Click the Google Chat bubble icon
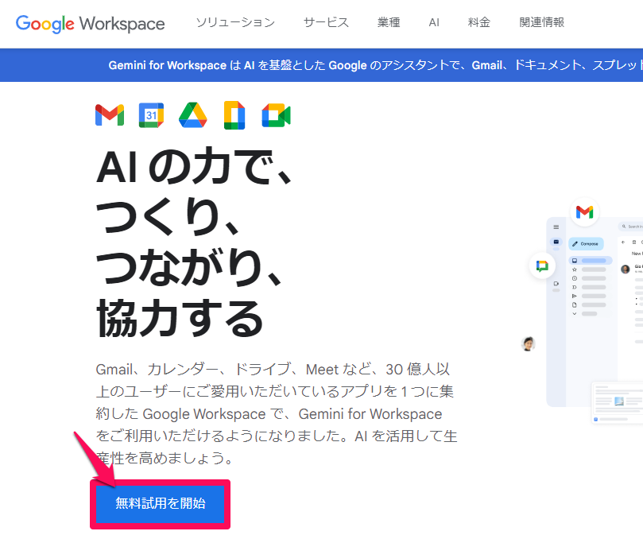 [542, 266]
